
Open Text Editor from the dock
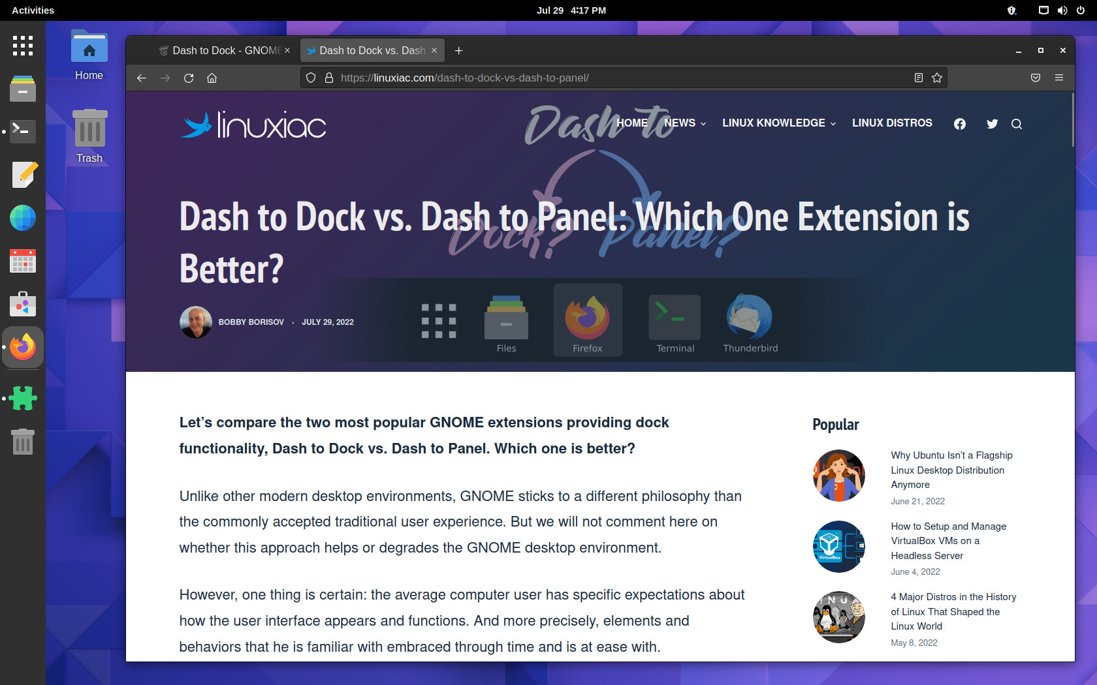[24, 175]
